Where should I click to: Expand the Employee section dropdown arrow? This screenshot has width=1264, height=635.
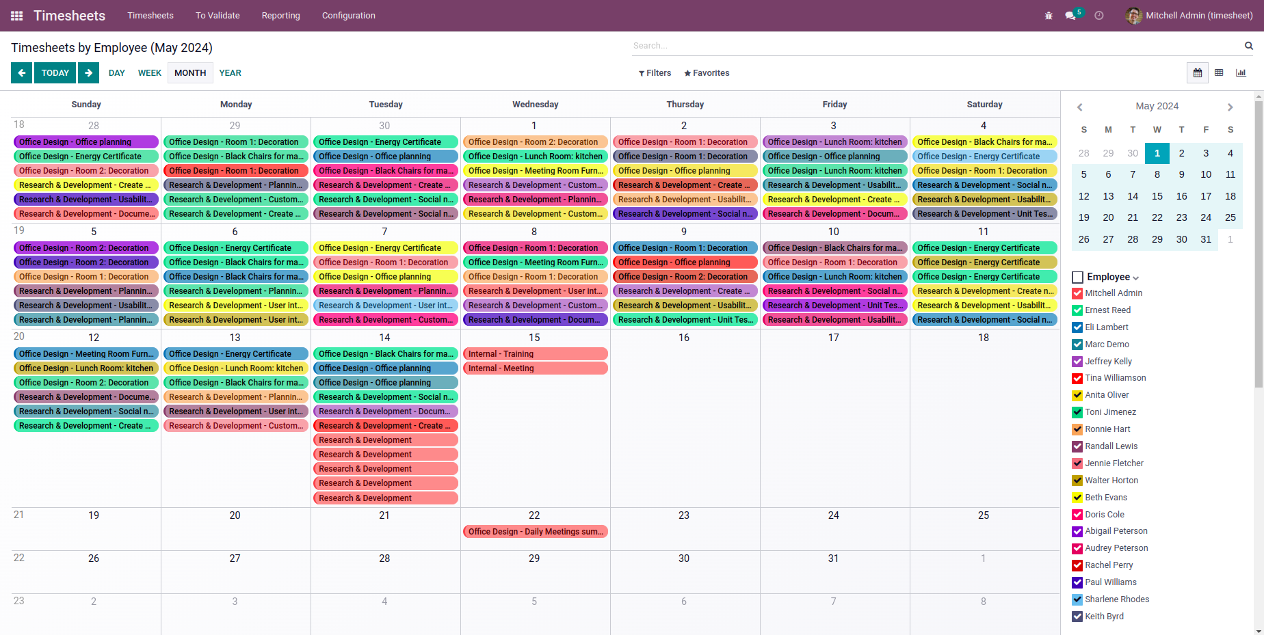tap(1136, 278)
